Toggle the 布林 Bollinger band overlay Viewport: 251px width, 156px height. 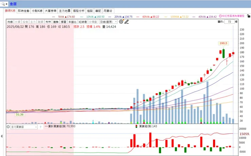click(48, 22)
